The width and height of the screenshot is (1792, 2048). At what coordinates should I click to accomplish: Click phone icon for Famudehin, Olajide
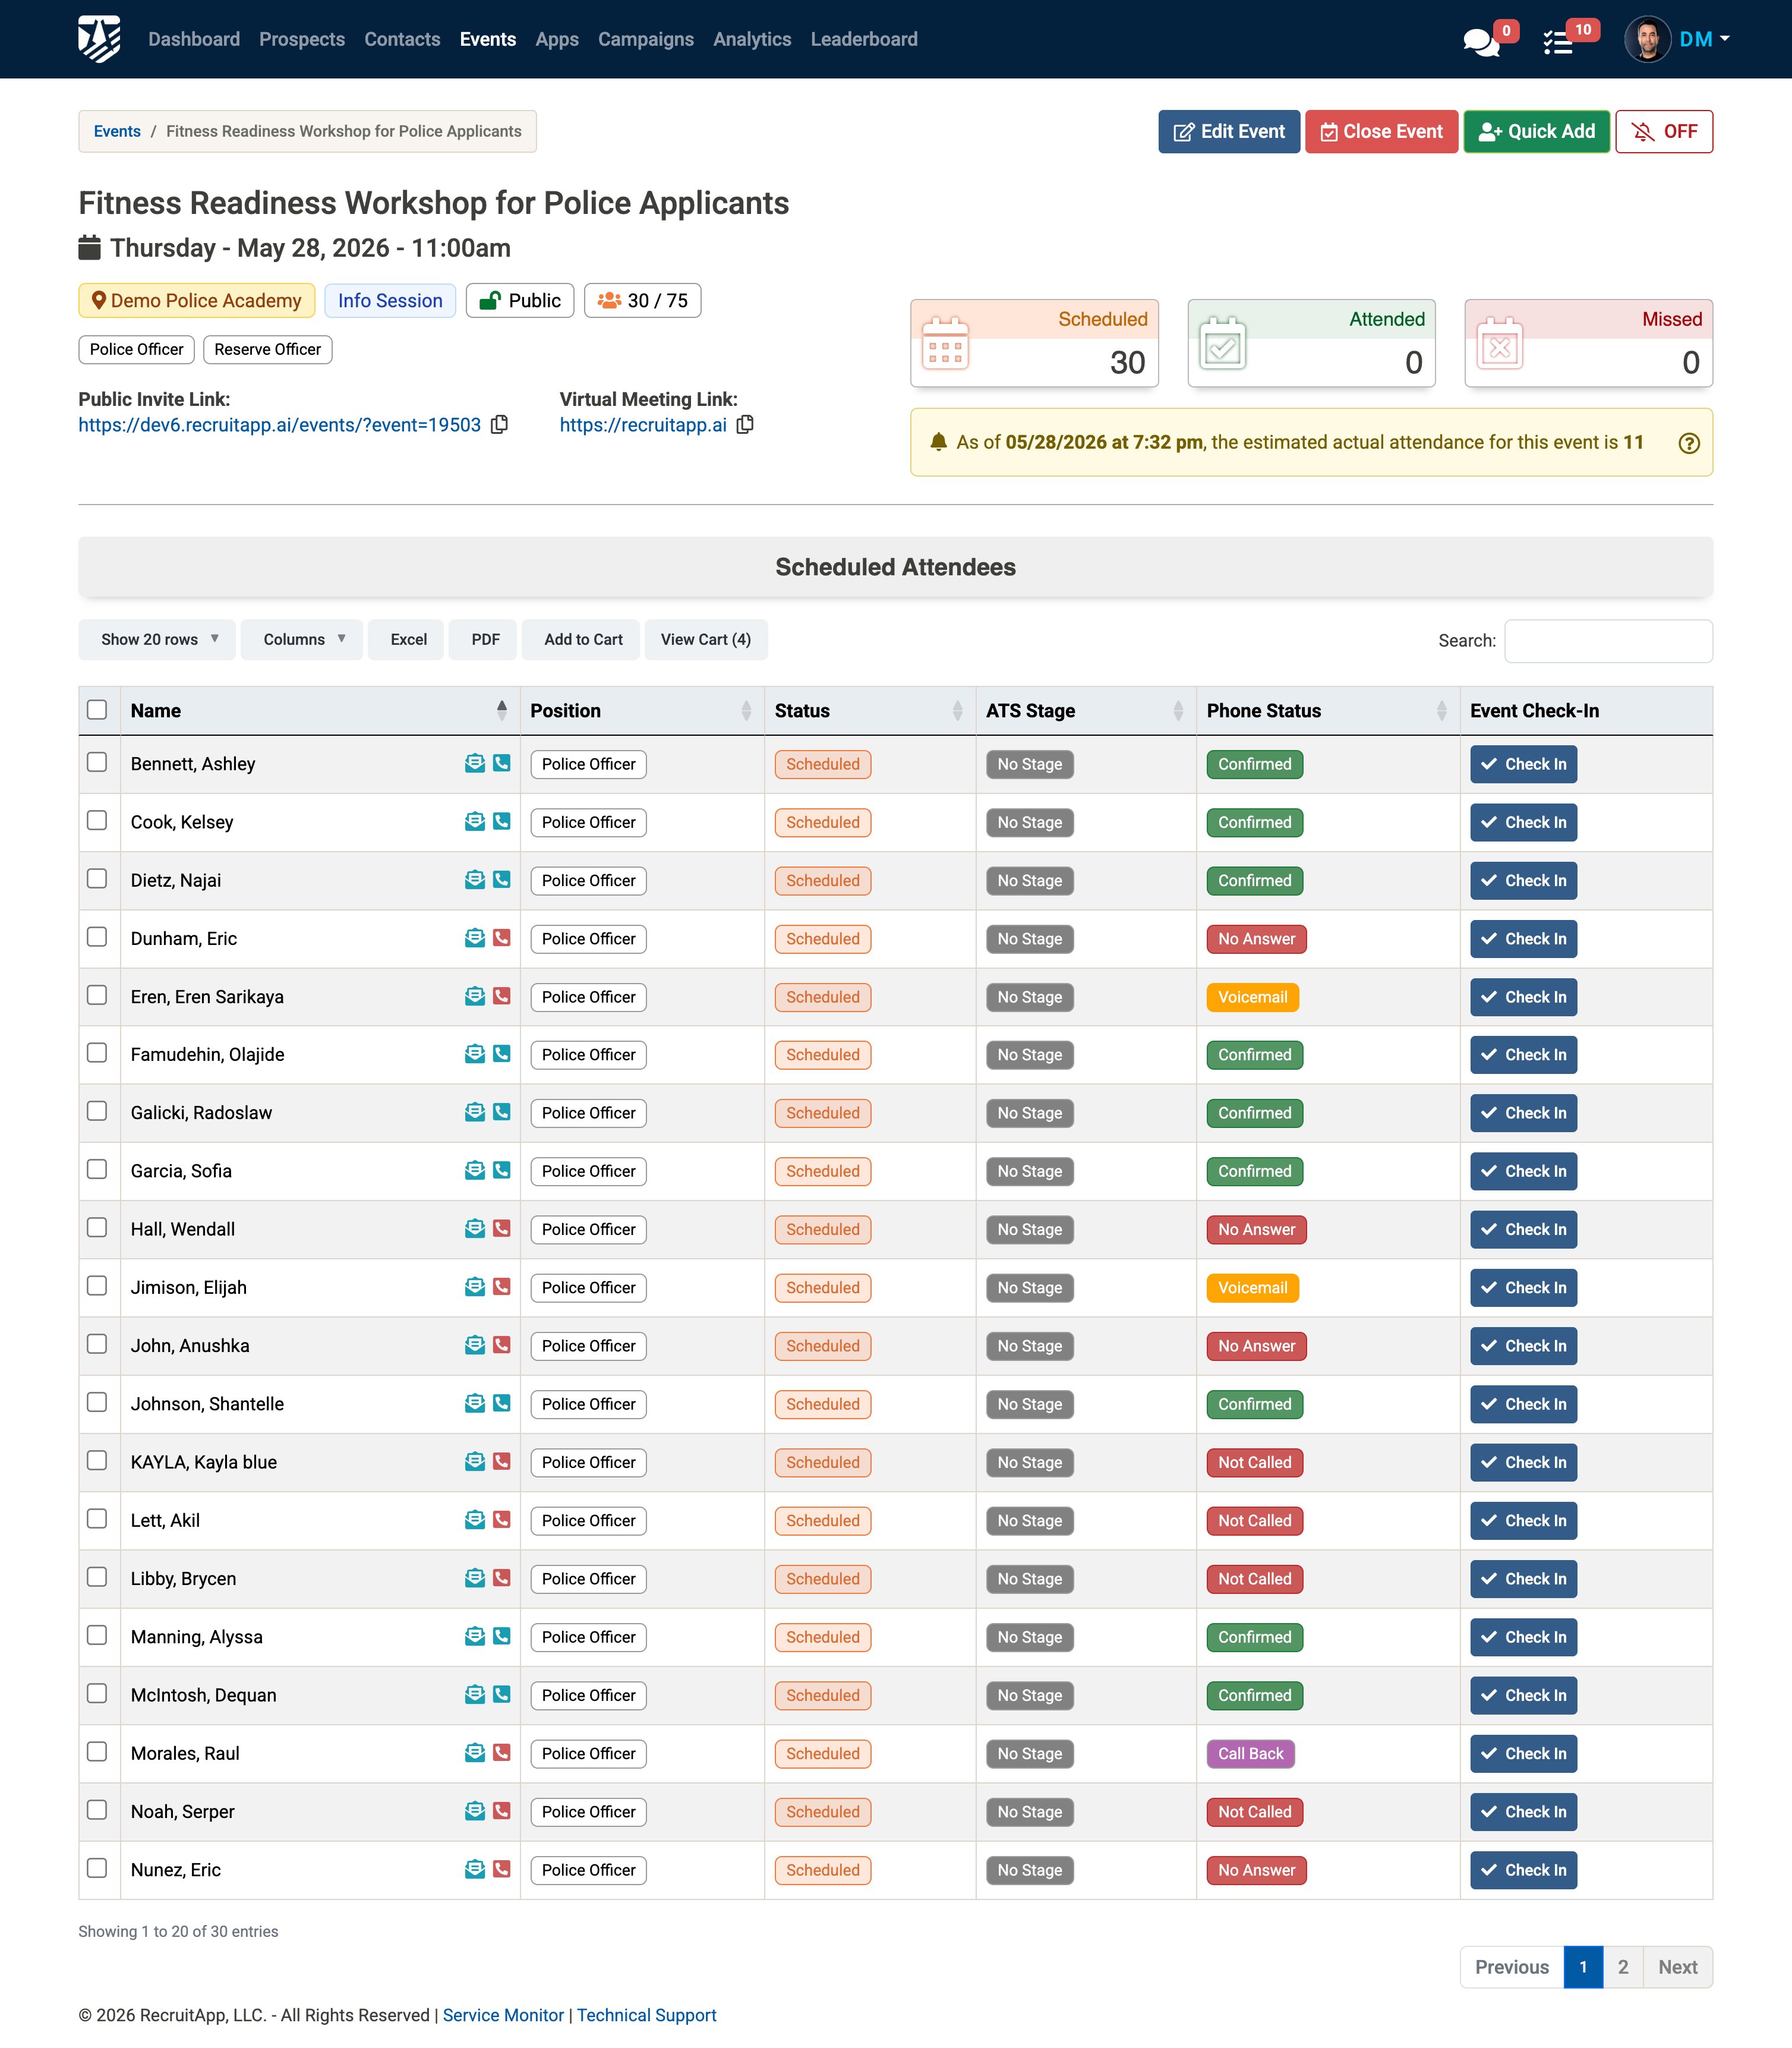(502, 1053)
